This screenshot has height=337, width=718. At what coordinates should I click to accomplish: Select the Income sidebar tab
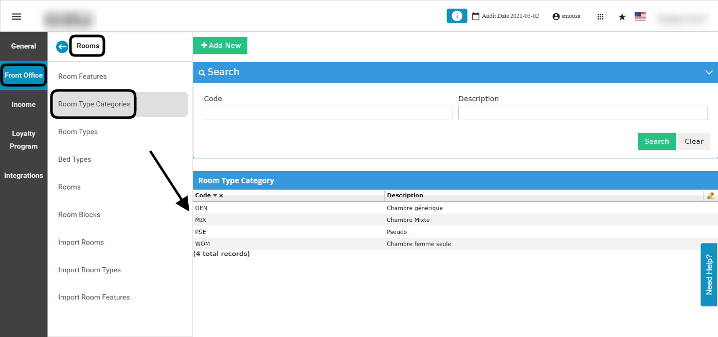click(24, 104)
